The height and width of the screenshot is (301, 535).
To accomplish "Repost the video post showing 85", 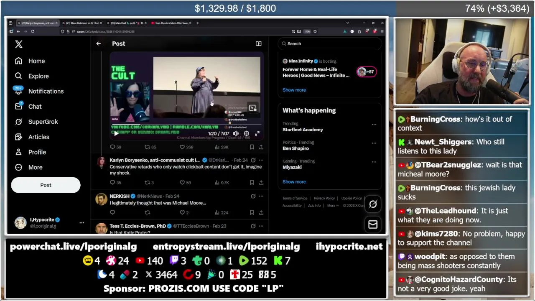I will pyautogui.click(x=150, y=147).
